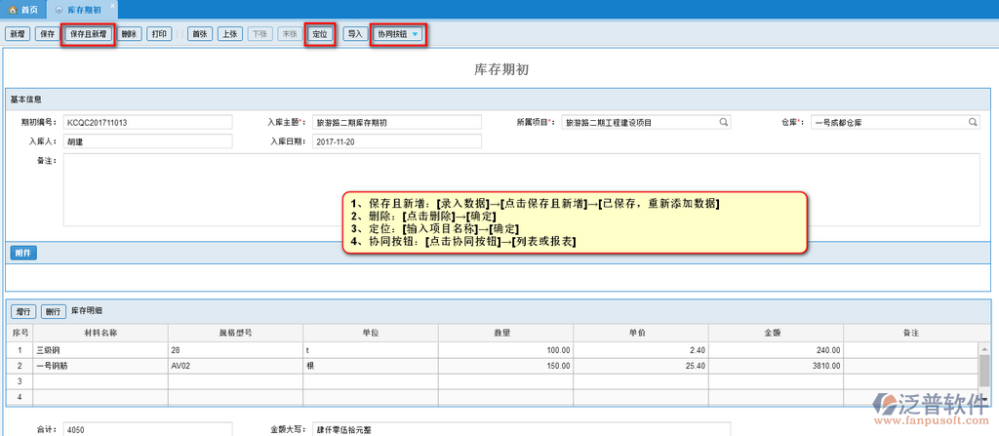Close the 库存期初 tab
999x436 pixels.
110,7
